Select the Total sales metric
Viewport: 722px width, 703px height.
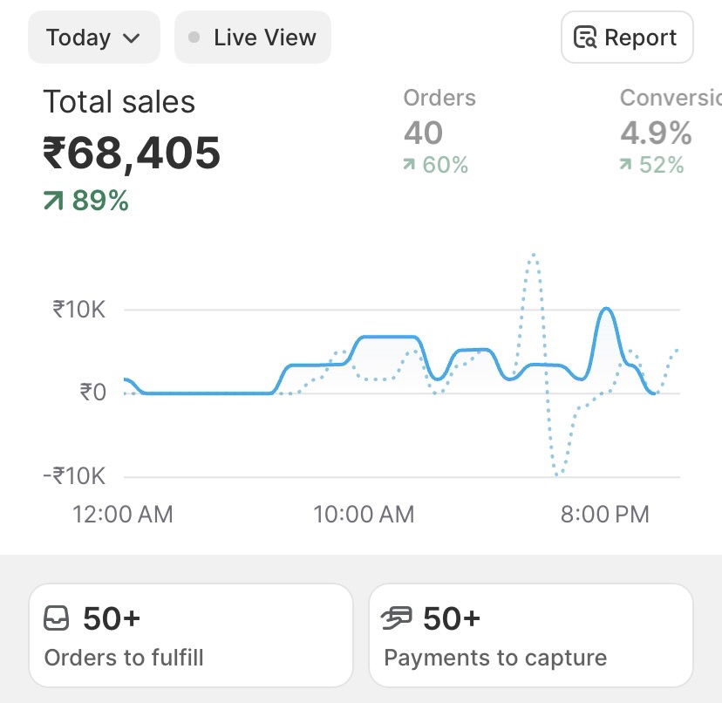tap(119, 102)
